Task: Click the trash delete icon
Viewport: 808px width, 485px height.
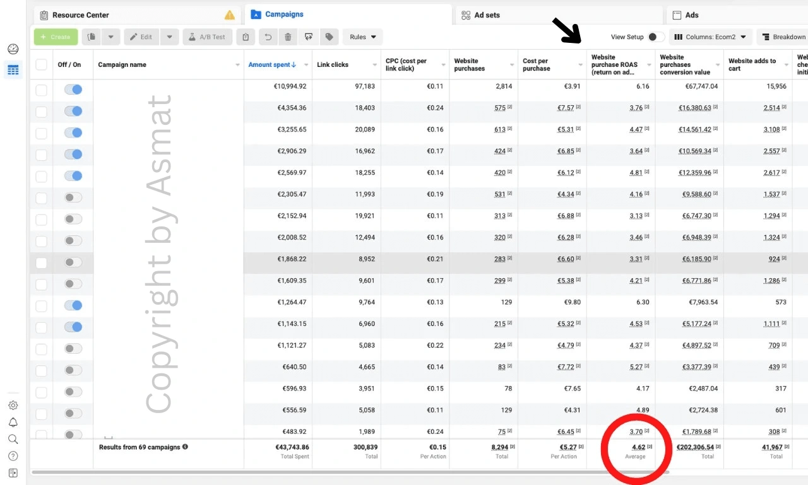Action: pos(288,37)
